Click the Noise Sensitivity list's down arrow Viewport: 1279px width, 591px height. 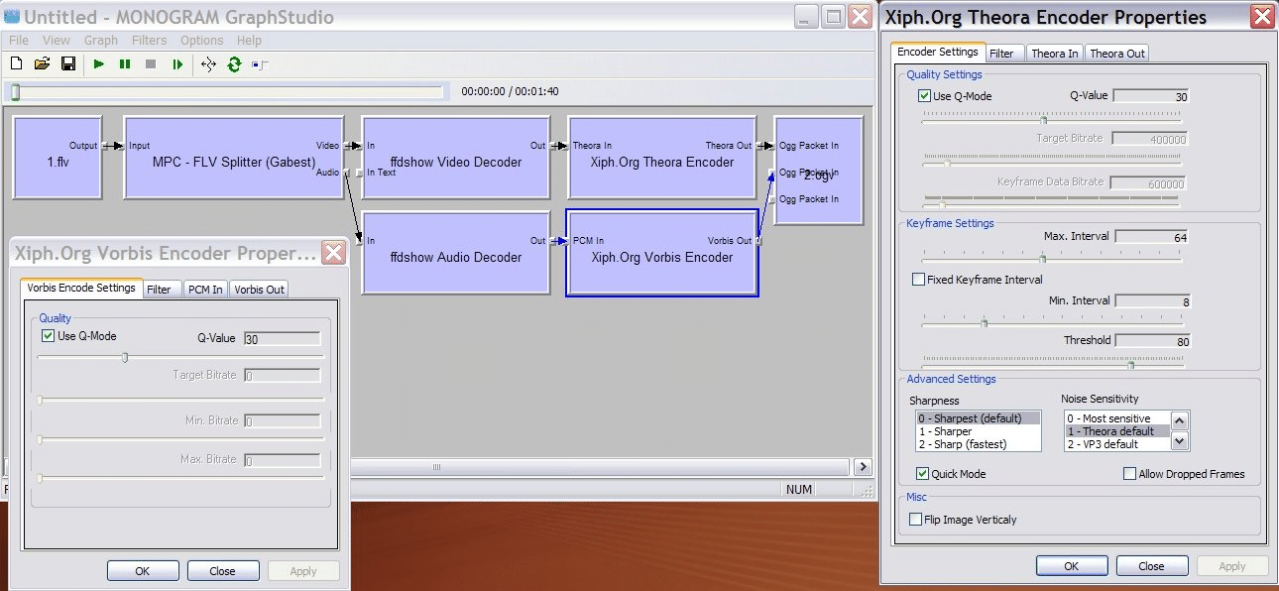tap(1179, 440)
